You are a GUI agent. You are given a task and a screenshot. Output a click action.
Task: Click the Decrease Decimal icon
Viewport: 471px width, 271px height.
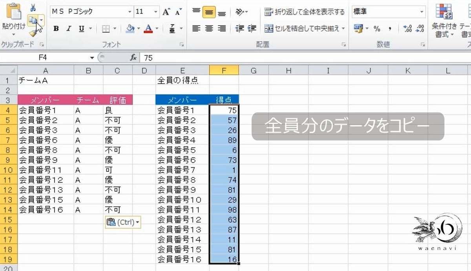[420, 29]
